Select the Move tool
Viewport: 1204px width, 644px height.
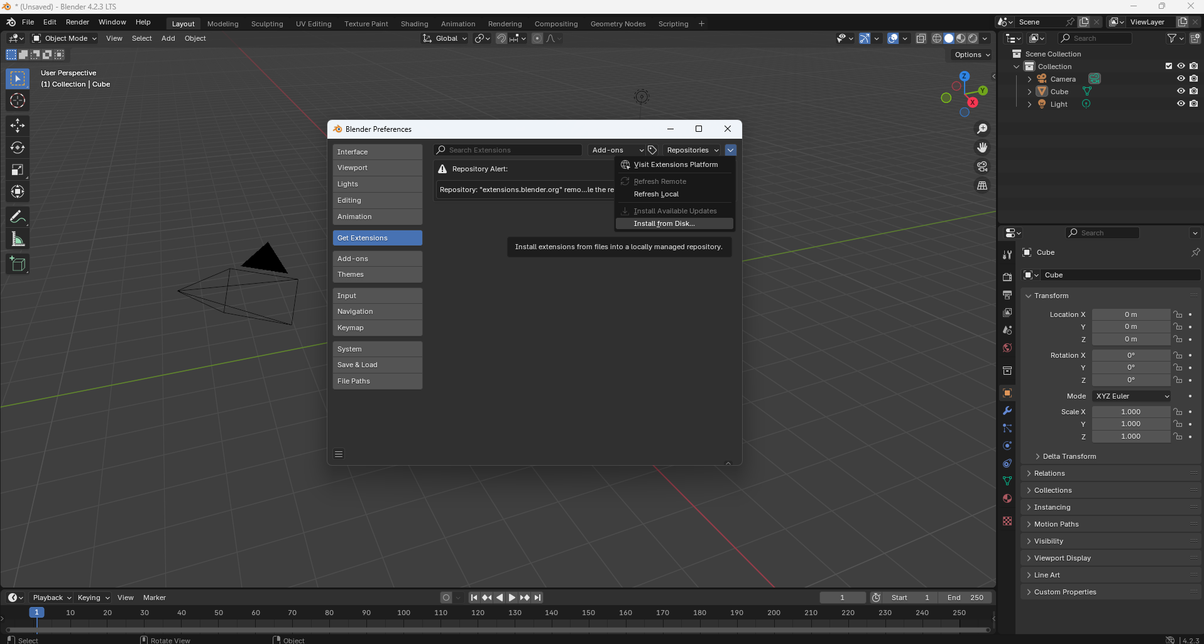[x=18, y=126]
